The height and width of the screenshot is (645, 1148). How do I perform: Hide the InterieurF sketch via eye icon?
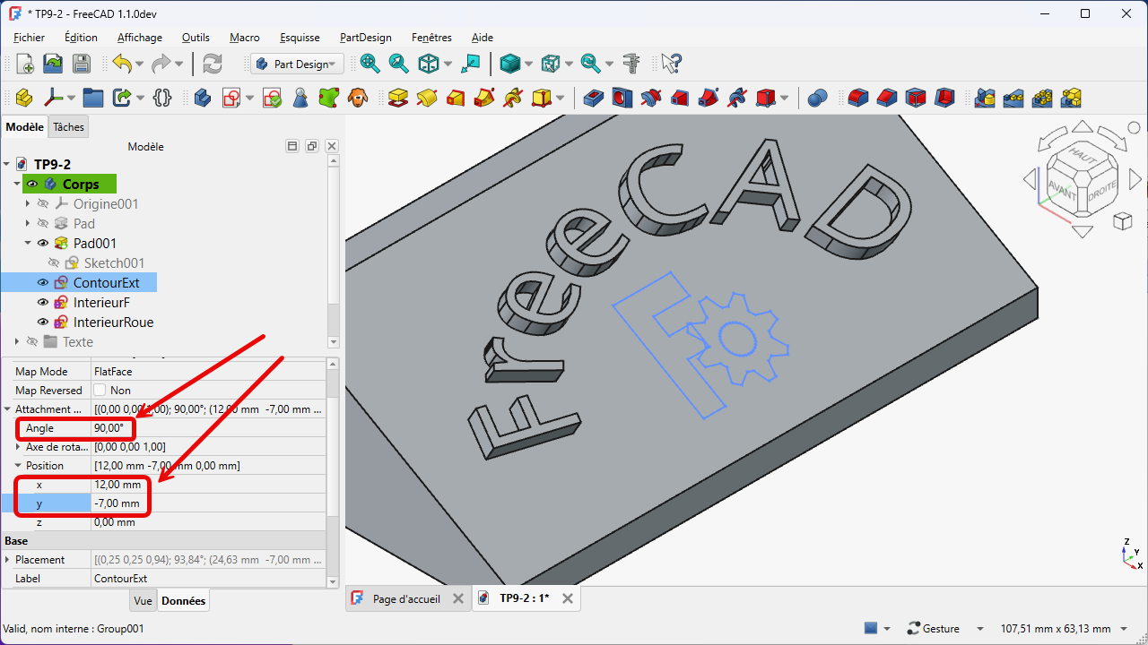[x=43, y=303]
